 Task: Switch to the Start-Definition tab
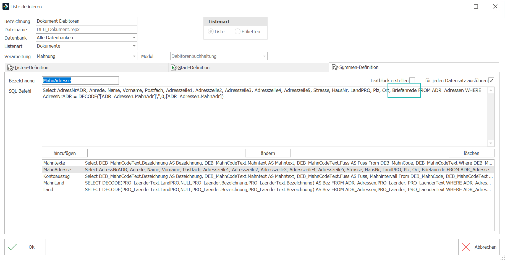click(248, 67)
